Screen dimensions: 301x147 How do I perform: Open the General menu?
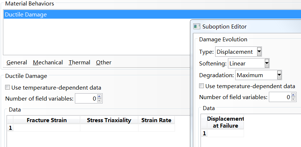coord(17,63)
